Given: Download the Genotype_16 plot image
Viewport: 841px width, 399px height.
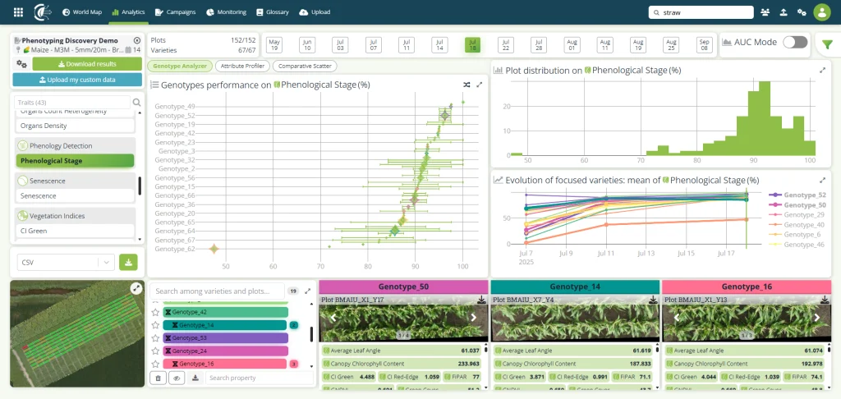Looking at the screenshot, I should tap(825, 300).
